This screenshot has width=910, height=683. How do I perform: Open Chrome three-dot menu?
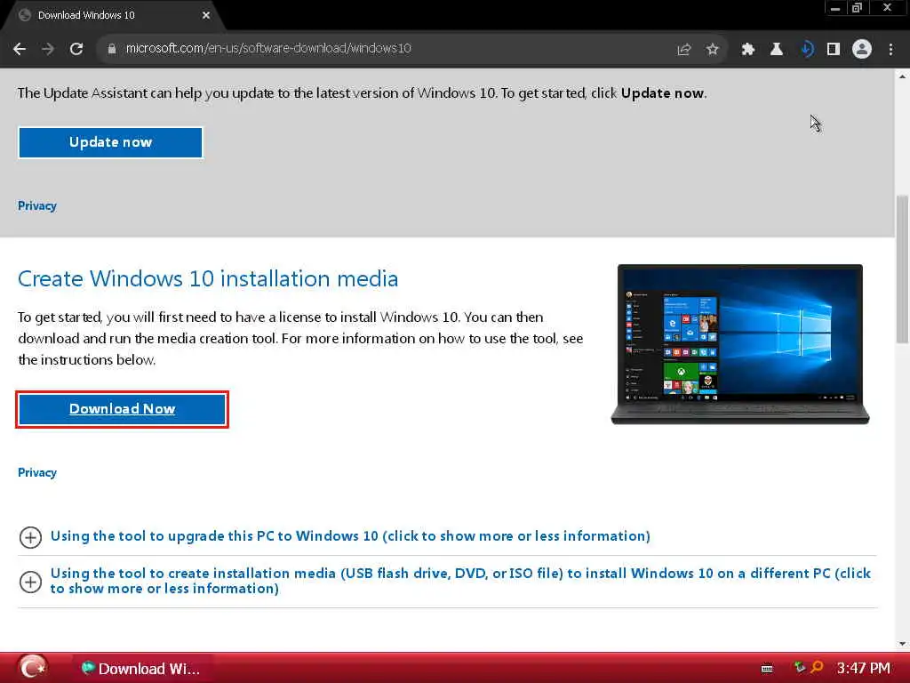[890, 50]
